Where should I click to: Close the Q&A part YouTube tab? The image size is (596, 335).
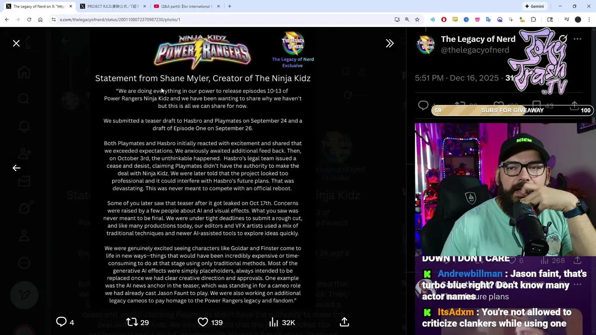[x=219, y=7]
